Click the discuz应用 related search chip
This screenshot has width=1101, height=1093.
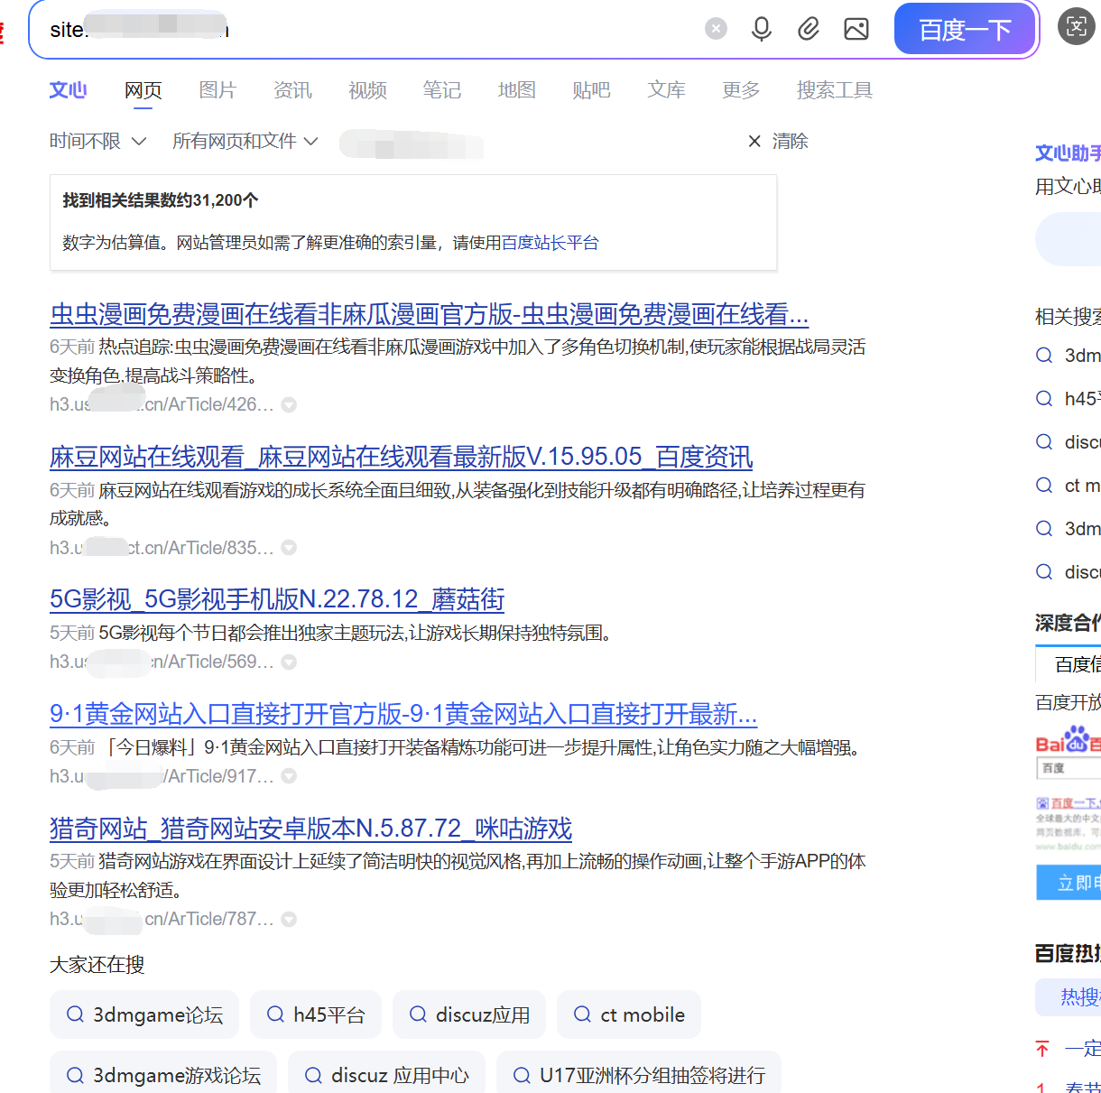(x=469, y=1014)
